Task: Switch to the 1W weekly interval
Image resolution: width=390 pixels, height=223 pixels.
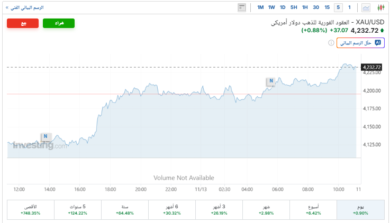Action: pos(271,7)
